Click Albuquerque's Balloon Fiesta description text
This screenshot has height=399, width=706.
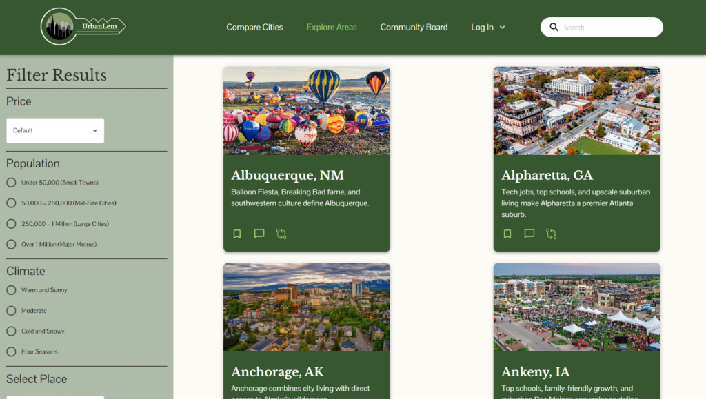pos(300,198)
